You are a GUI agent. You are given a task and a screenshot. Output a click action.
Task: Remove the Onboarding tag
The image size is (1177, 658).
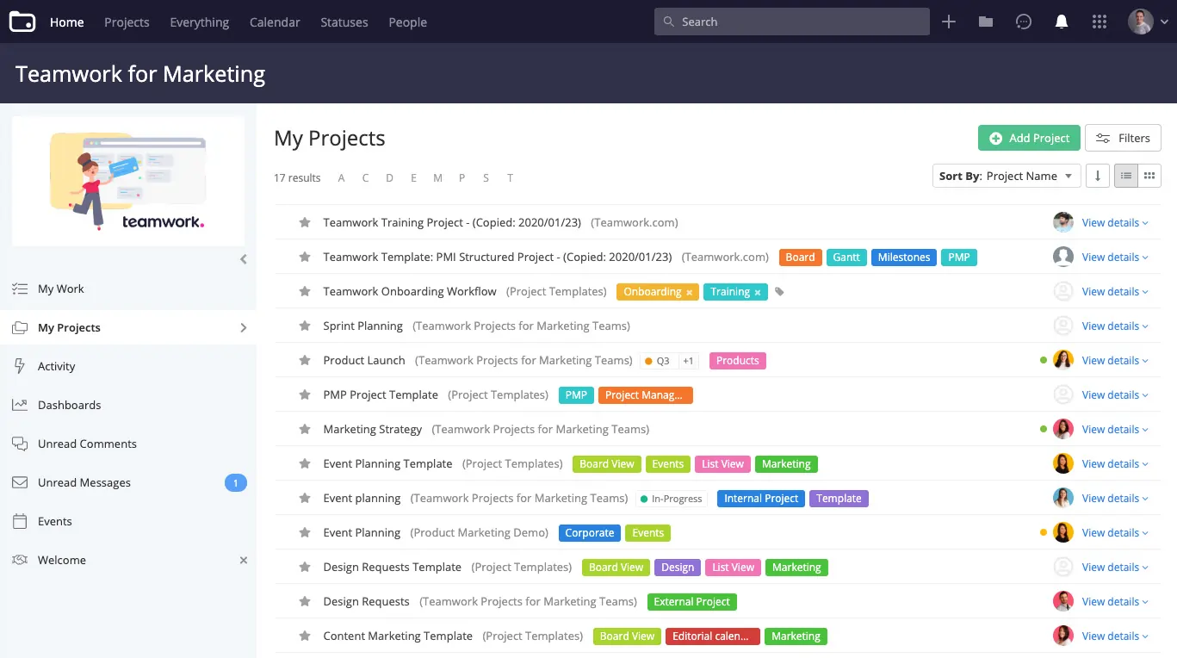point(690,293)
